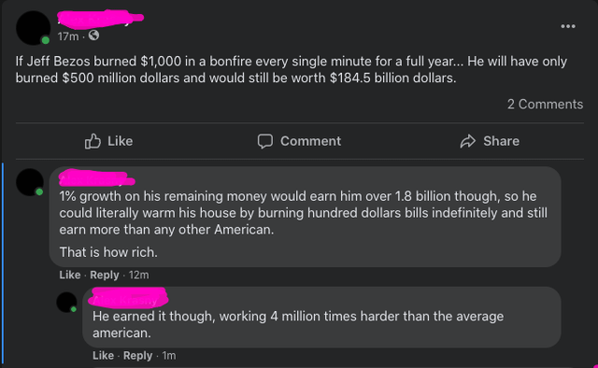This screenshot has height=368, width=598.
Task: Click the Share arrow icon
Action: (x=467, y=141)
